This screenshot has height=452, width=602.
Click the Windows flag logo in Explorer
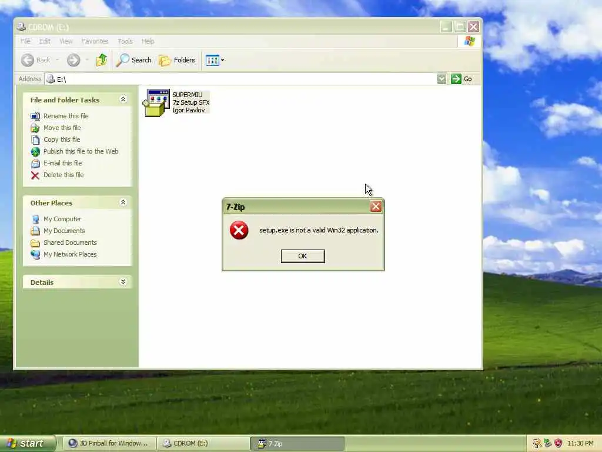pos(470,41)
